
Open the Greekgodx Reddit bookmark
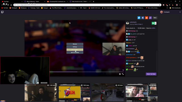(x=13, y=8)
